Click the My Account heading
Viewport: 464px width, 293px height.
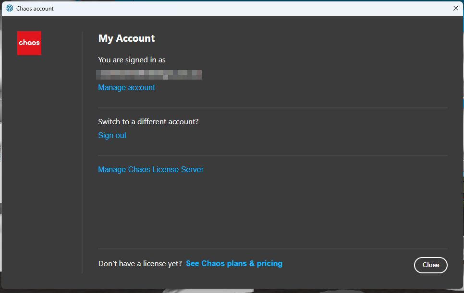(x=126, y=38)
